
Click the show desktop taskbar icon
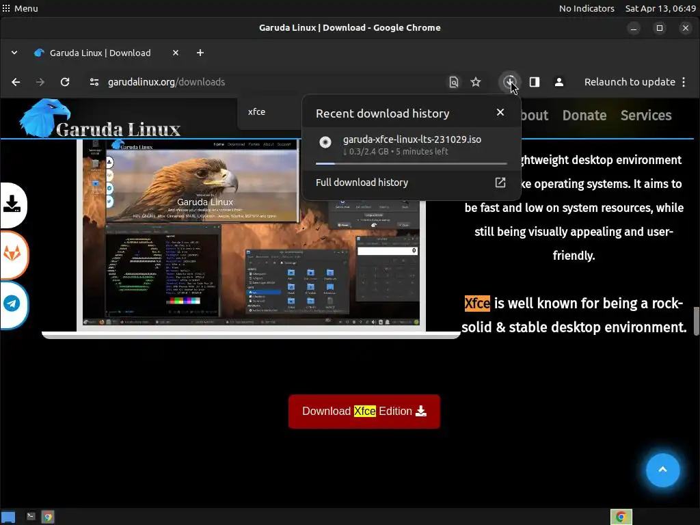coord(8,517)
